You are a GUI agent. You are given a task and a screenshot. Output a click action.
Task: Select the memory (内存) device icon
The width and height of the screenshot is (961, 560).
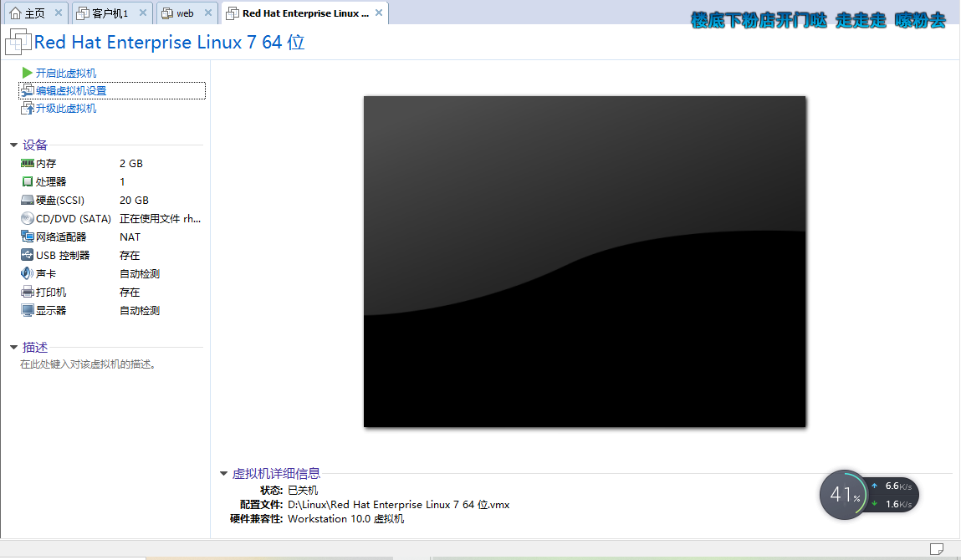(x=27, y=164)
